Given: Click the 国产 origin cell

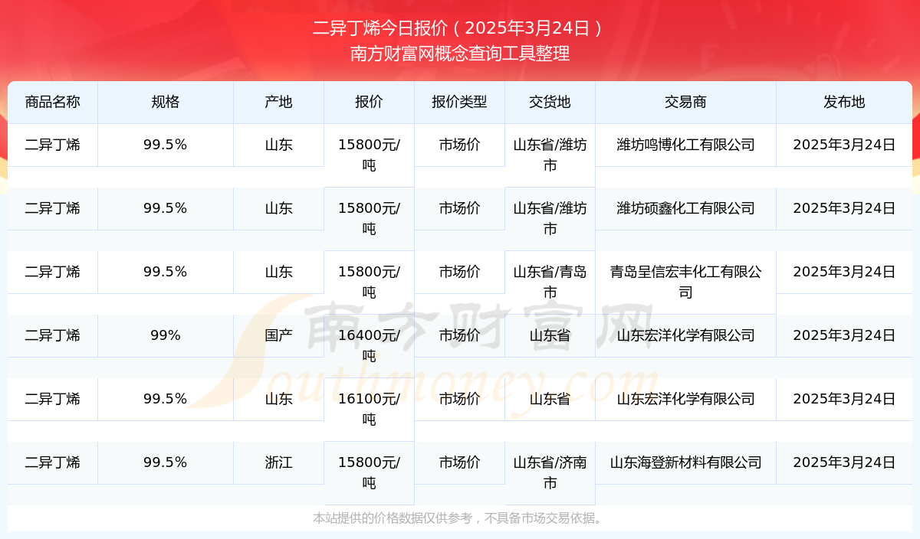Looking at the screenshot, I should point(278,335).
